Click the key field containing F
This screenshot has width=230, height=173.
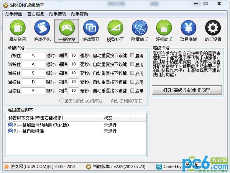tap(33, 91)
